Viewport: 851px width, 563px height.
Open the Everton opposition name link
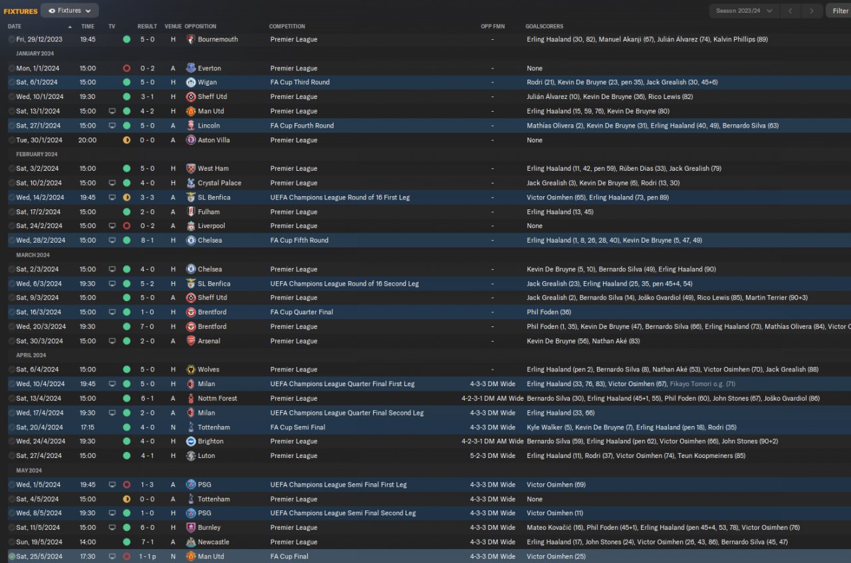point(209,68)
